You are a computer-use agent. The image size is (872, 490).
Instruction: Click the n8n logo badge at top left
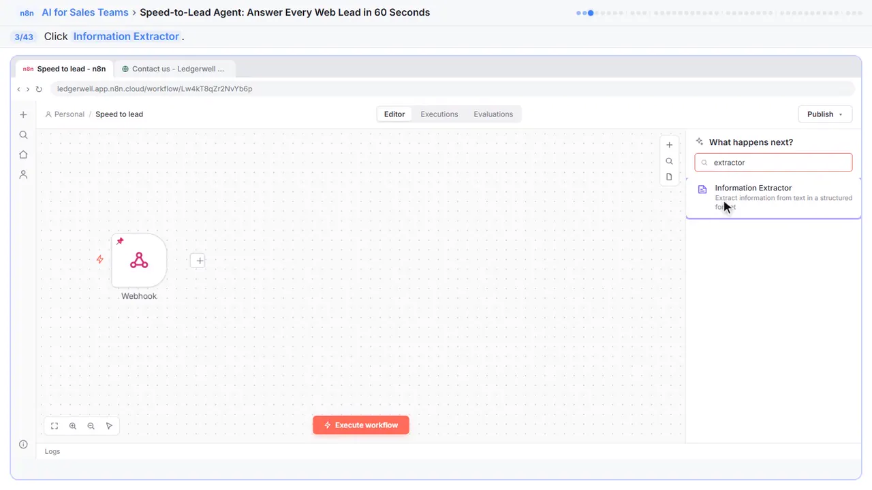[27, 13]
